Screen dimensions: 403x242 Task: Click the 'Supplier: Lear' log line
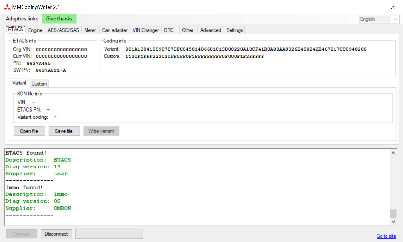pyautogui.click(x=37, y=174)
